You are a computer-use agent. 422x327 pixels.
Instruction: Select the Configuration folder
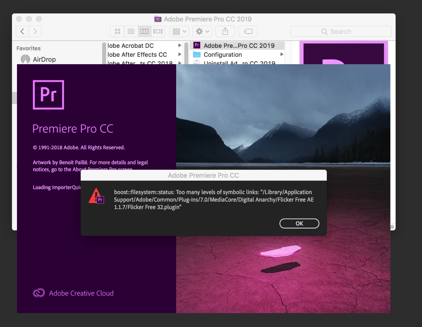(237, 55)
